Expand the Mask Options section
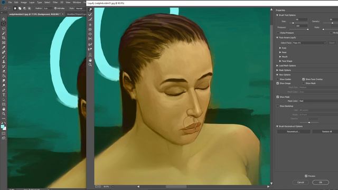Viewport: 338px width, 190px height. pyautogui.click(x=277, y=70)
